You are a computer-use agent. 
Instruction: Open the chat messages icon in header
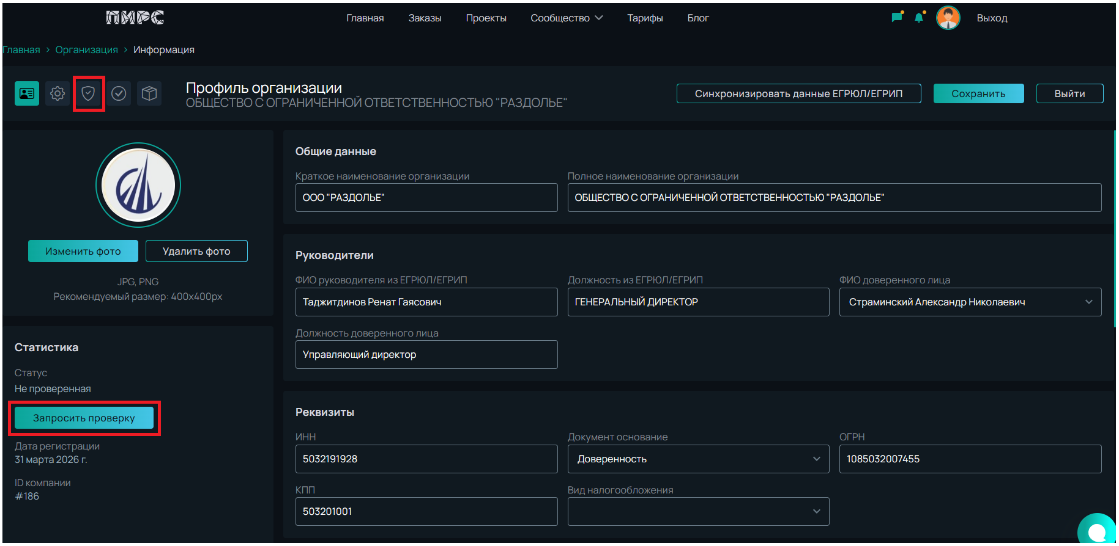point(897,18)
